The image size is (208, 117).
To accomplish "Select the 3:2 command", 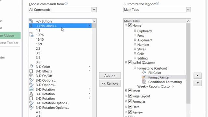I will [x=38, y=53].
